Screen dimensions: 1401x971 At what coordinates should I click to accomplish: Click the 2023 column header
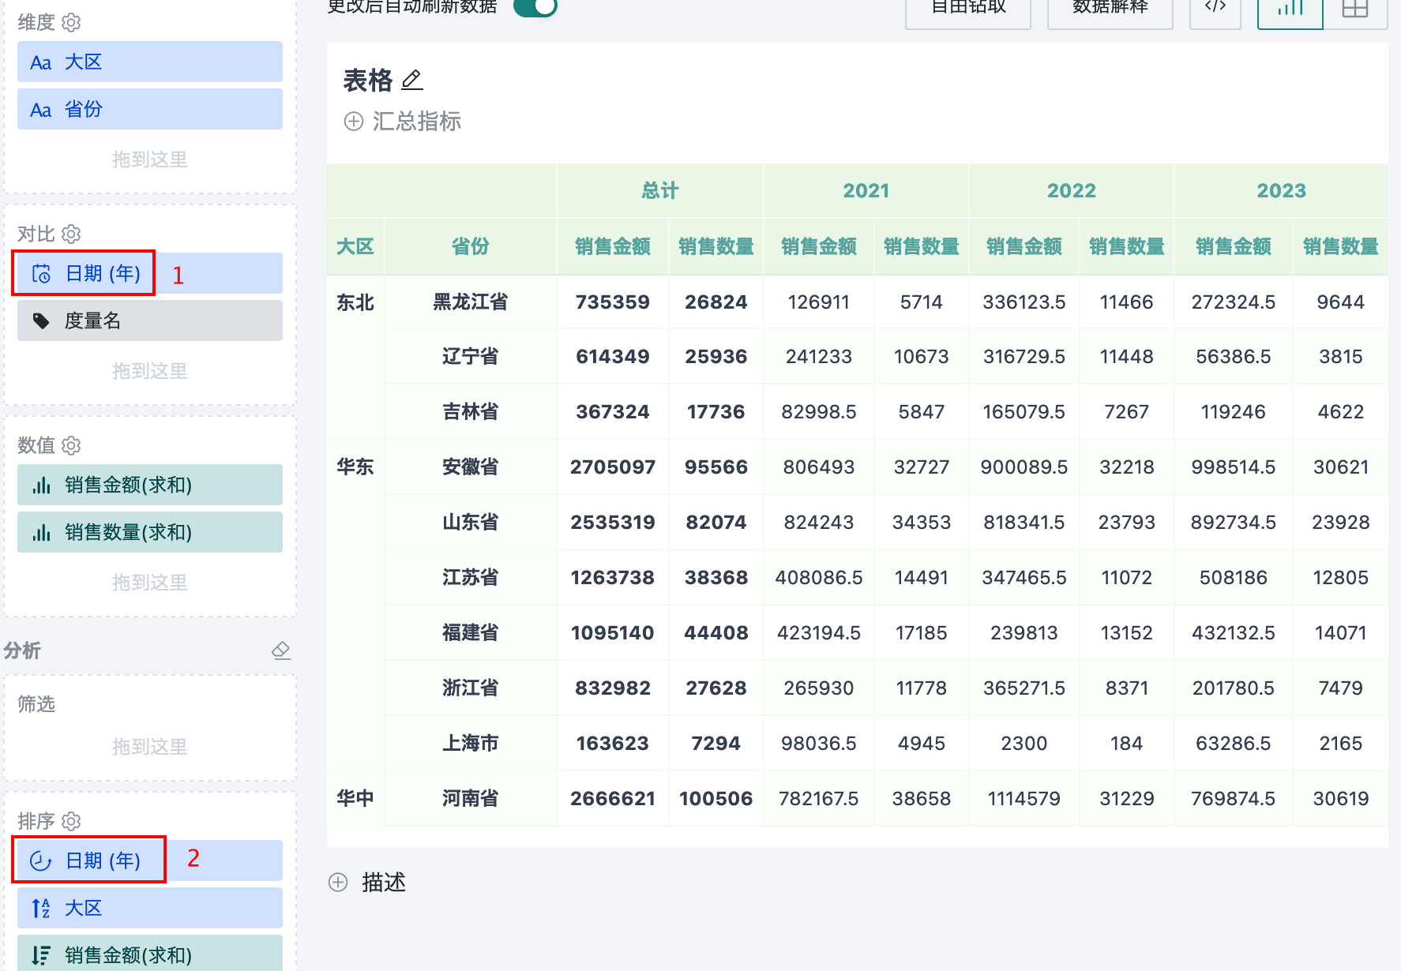pyautogui.click(x=1282, y=190)
